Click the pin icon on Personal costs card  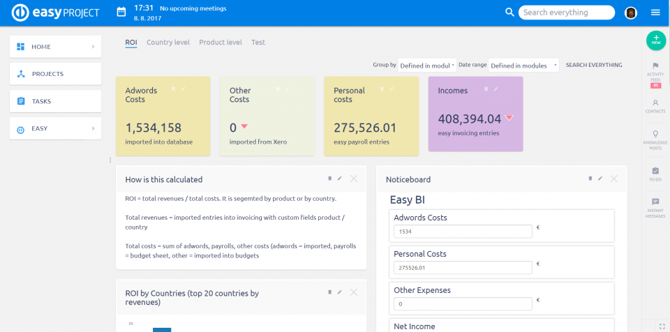[382, 89]
